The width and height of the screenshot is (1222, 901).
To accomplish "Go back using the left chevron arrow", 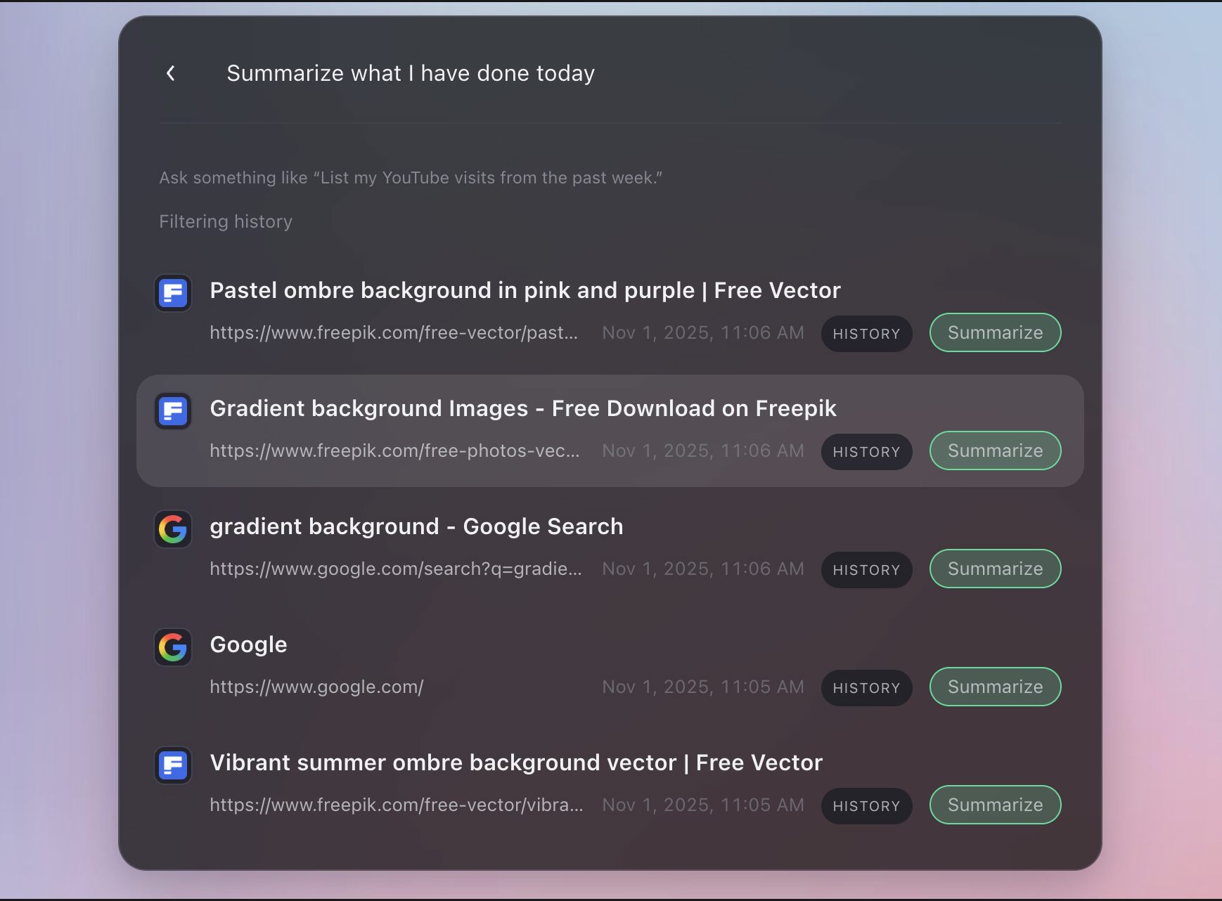I will coord(171,73).
